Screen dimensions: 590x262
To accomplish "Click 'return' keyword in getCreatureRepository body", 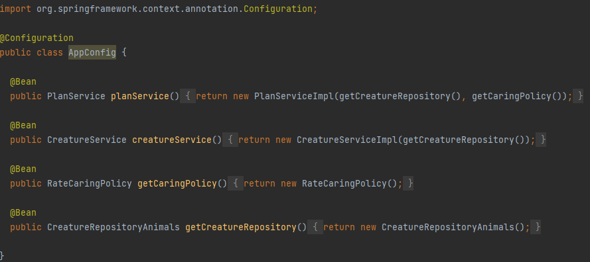I will tap(339, 227).
